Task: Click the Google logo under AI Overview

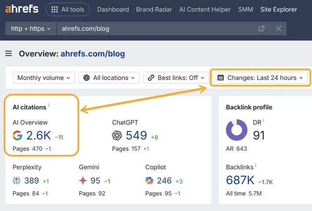Action: (17, 135)
